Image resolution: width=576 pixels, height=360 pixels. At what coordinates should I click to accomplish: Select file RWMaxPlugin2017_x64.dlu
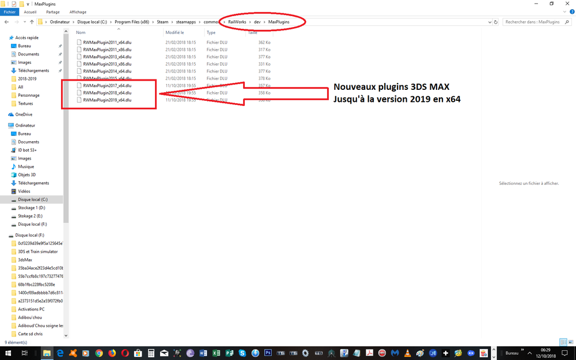[107, 86]
